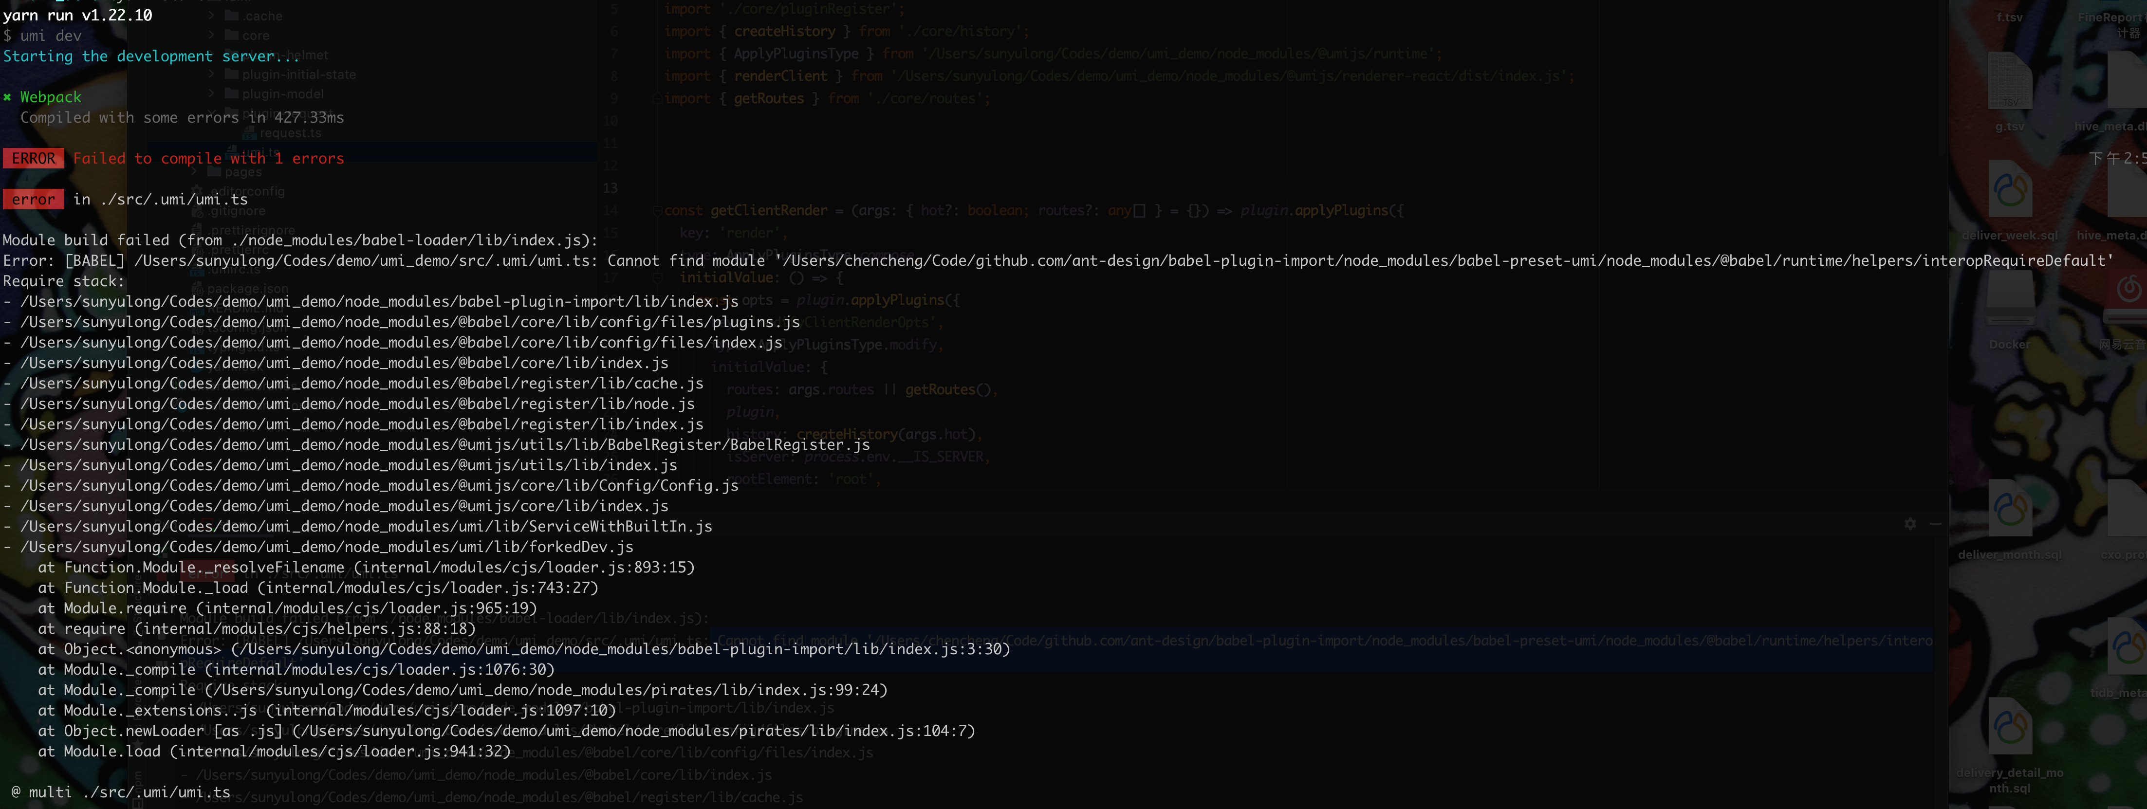Expand the plugin-model folder in the IDE tree
This screenshot has width=2147, height=809.
[212, 94]
